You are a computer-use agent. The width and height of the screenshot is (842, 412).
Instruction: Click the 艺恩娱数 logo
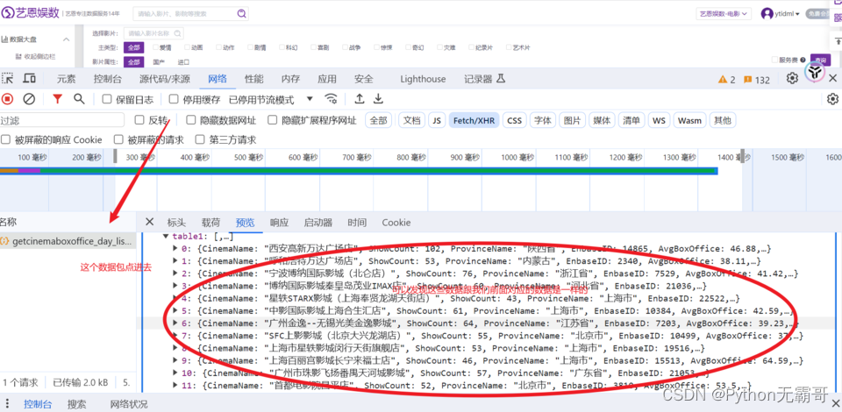pyautogui.click(x=31, y=13)
